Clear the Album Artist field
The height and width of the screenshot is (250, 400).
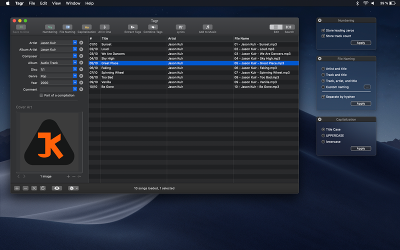coord(81,49)
